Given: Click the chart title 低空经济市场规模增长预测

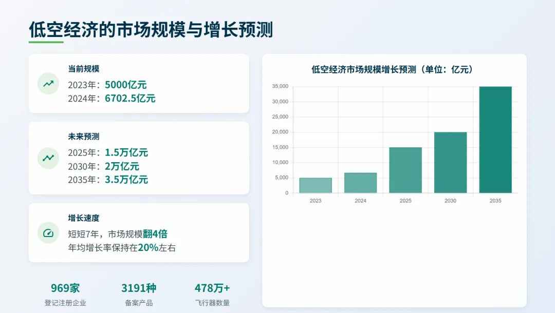Looking at the screenshot, I should 394,70.
